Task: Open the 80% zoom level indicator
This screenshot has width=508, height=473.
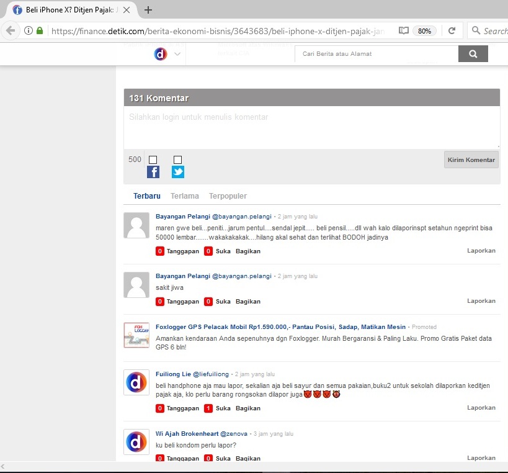Action: pyautogui.click(x=425, y=30)
